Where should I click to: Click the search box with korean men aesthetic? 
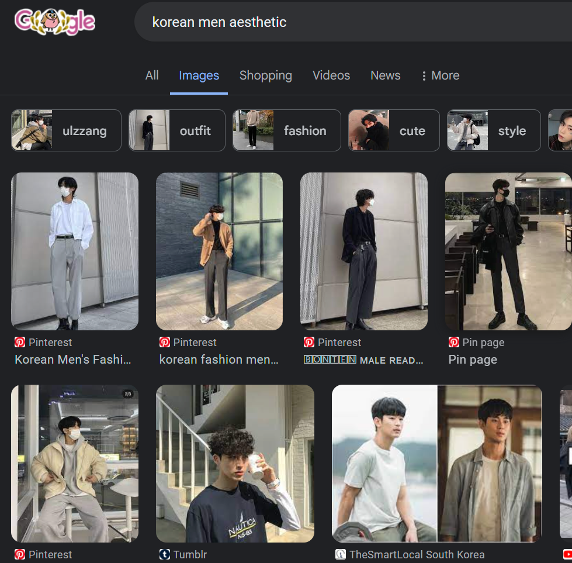[x=351, y=22]
